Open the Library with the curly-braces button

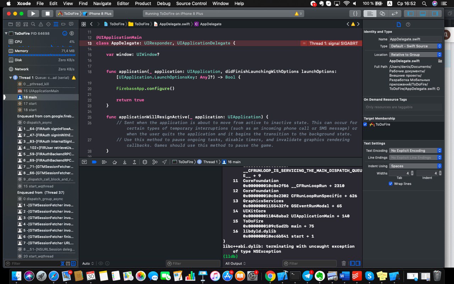click(355, 13)
